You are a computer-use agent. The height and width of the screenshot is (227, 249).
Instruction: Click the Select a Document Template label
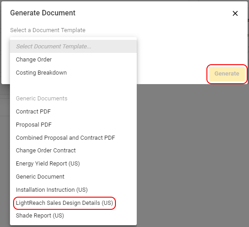pos(48,30)
